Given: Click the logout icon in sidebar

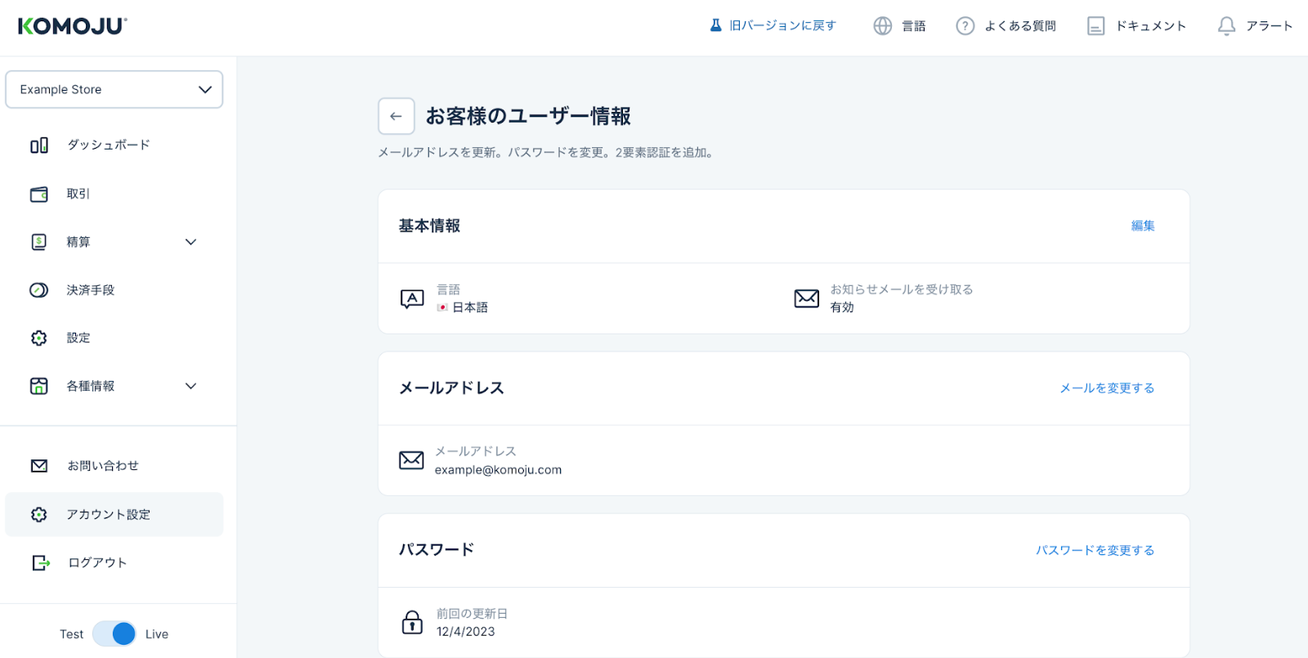Looking at the screenshot, I should tap(40, 562).
